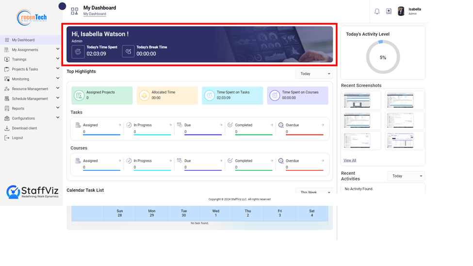This screenshot has width=473, height=266.
Task: Click the Tasks Assigned document icon
Action: pyautogui.click(x=78, y=125)
